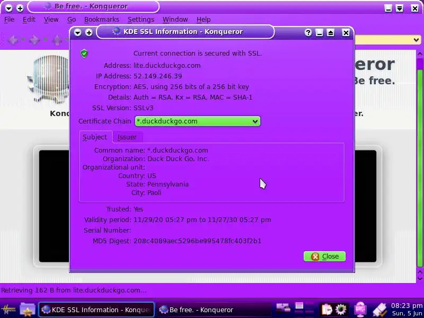Select the Subject tab
424x318 pixels.
click(x=95, y=137)
